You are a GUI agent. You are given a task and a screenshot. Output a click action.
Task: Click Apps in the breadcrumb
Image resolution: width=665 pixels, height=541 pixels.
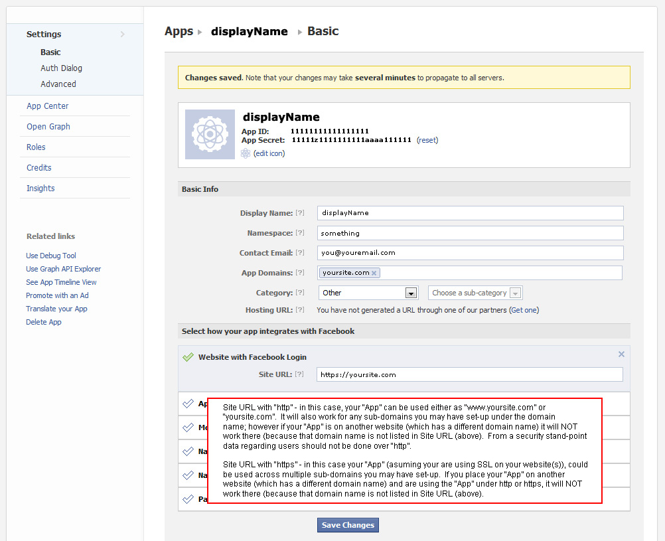click(179, 31)
